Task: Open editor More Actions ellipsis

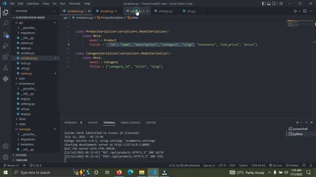Action: coord(311,11)
